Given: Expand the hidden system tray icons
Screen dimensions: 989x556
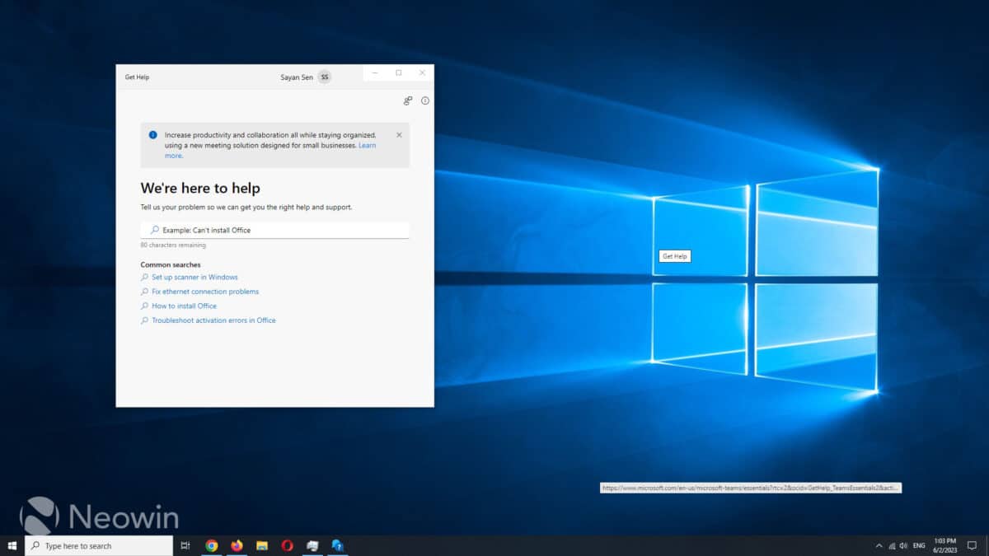Looking at the screenshot, I should coord(879,545).
